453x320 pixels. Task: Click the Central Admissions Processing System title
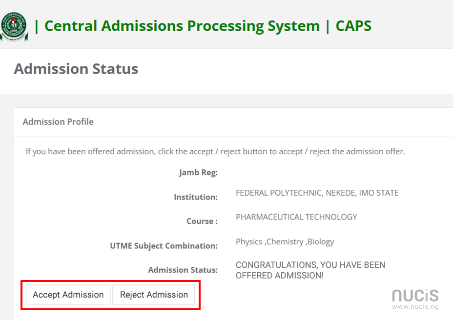point(182,26)
